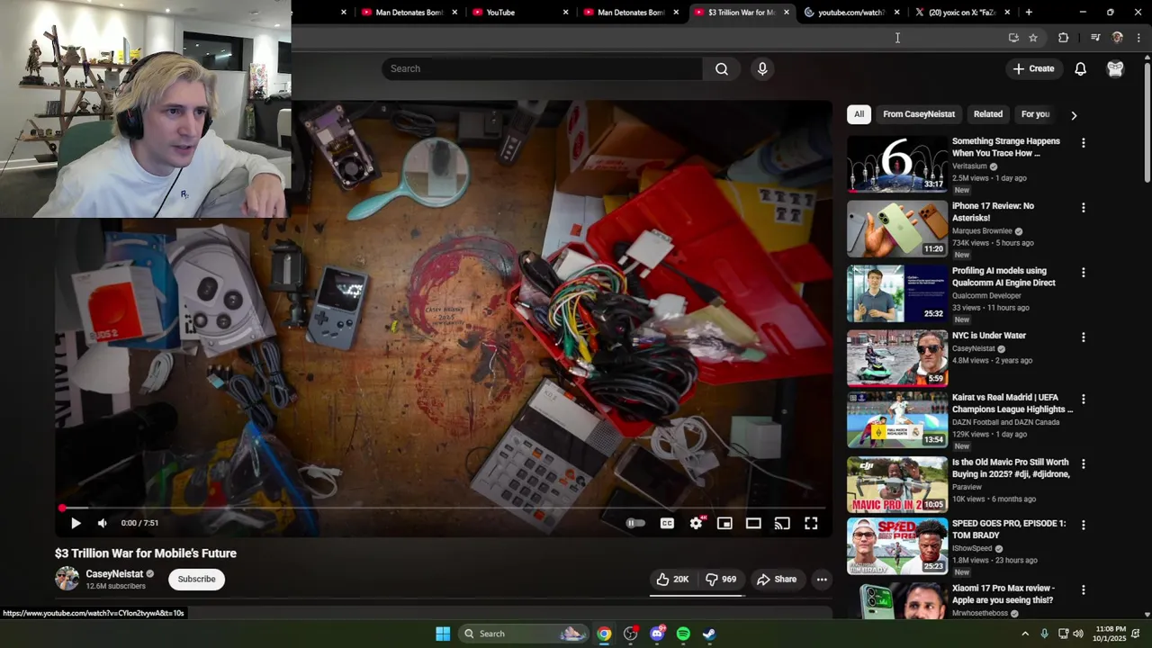
Task: Open the Windows Start menu
Action: click(443, 634)
